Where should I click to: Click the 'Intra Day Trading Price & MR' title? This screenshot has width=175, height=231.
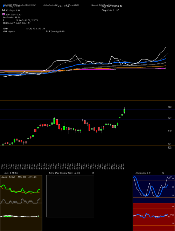coord(64,173)
